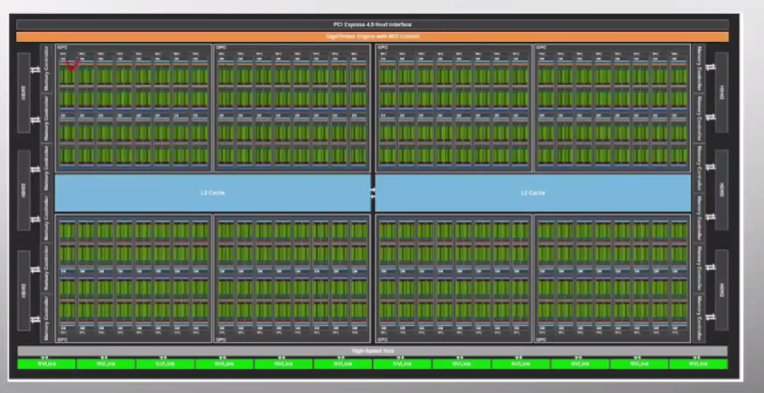Click the bottommost Memory Controller label on left

click(47, 318)
